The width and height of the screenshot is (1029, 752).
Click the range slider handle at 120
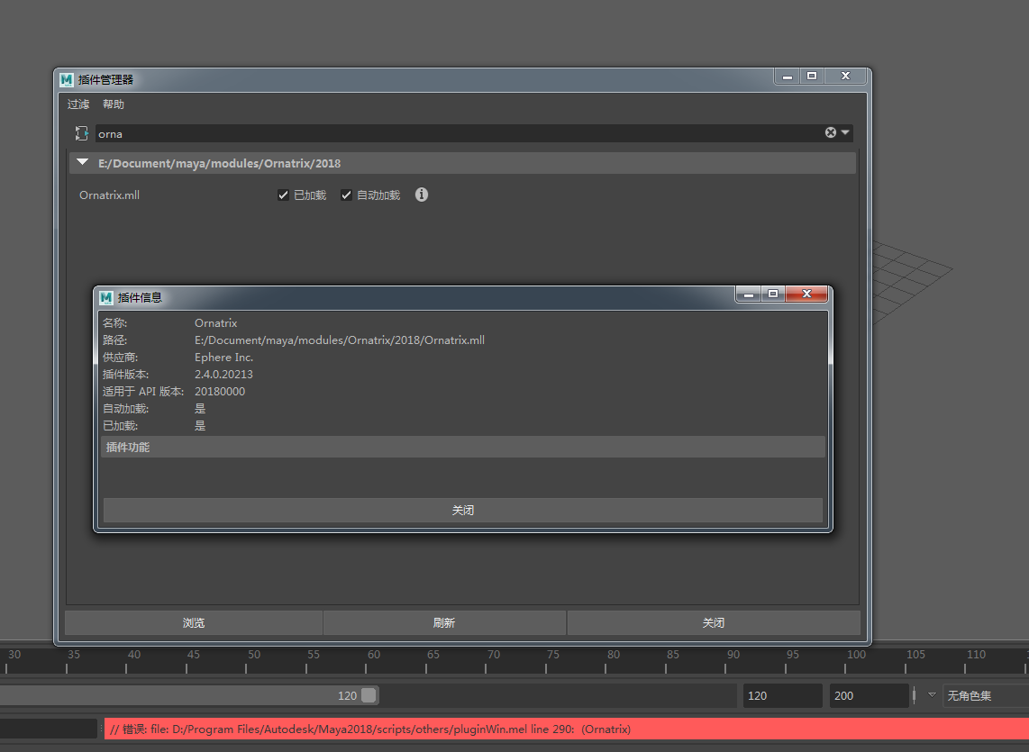tap(369, 695)
